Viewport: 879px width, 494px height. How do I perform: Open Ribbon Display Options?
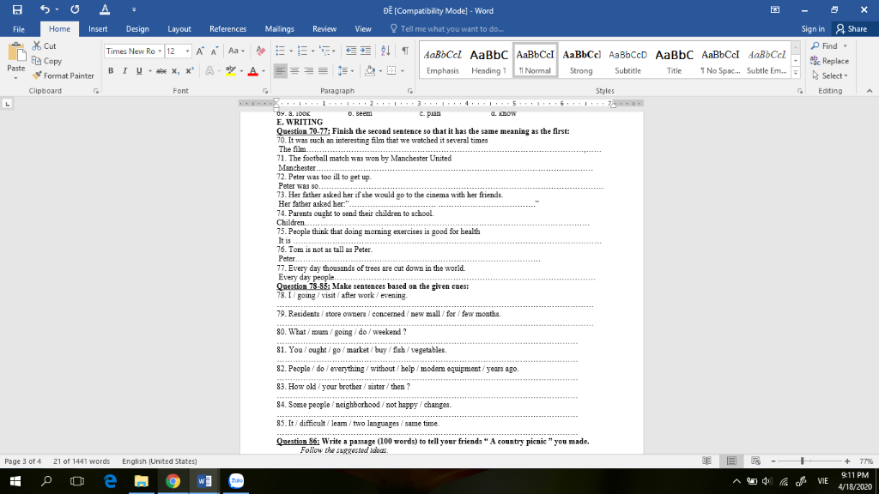point(775,9)
